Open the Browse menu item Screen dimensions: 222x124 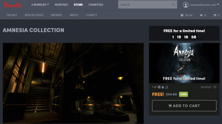point(56,15)
